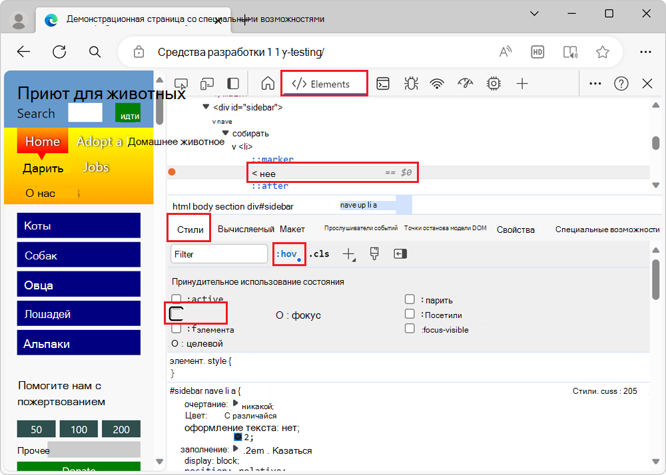Click the lock site info icon
The image size is (666, 475).
(139, 52)
